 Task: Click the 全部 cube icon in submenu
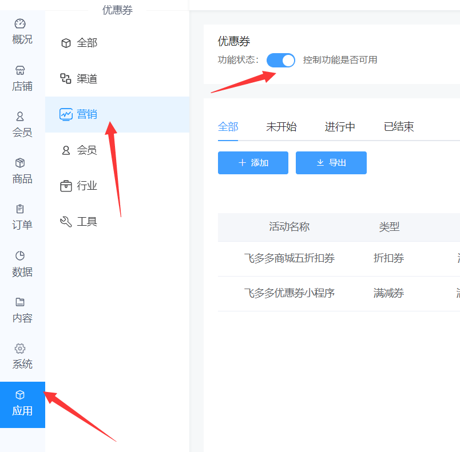pos(66,43)
